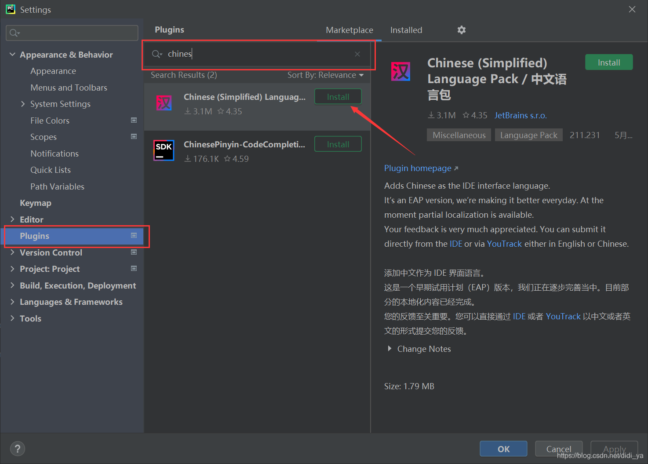This screenshot has width=648, height=464.
Task: Close the Settings dialog window
Action: 632,9
